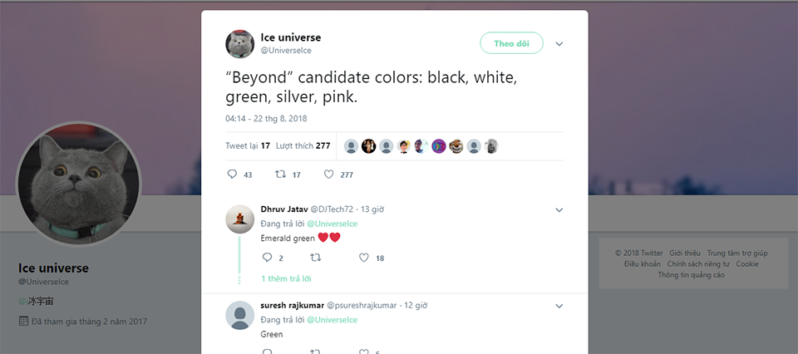
Task: Click the reply icon under the main tweet
Action: 232,175
